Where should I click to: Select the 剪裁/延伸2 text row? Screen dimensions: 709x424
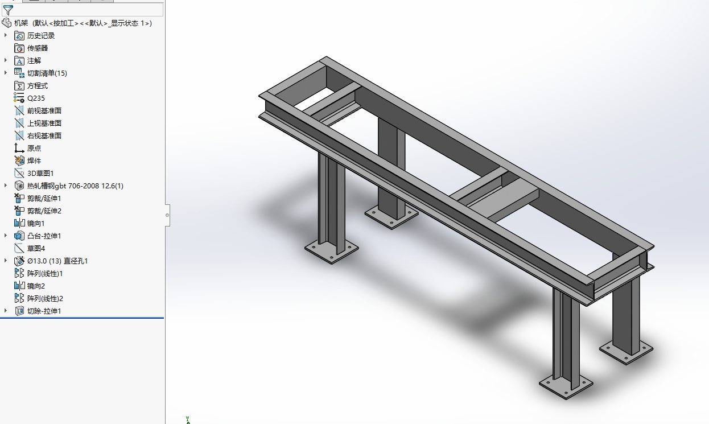44,211
